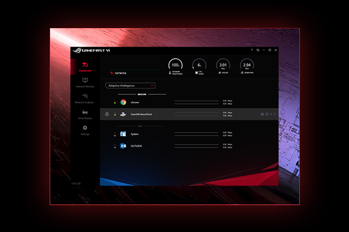Click the Upload icon under the gauge

pos(220,73)
